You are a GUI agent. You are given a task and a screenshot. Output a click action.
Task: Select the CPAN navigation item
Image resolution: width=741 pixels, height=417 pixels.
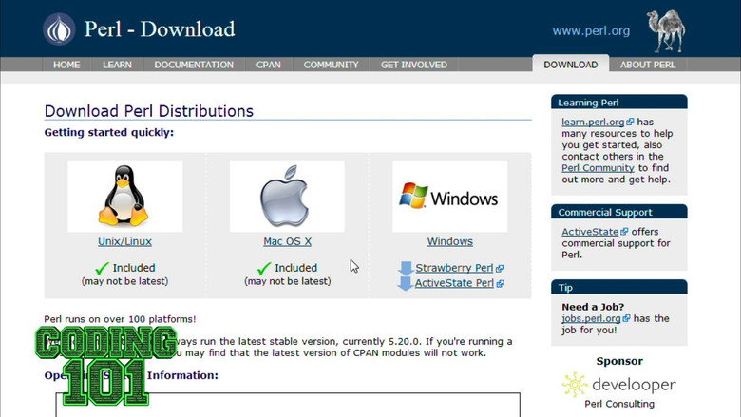coord(269,65)
